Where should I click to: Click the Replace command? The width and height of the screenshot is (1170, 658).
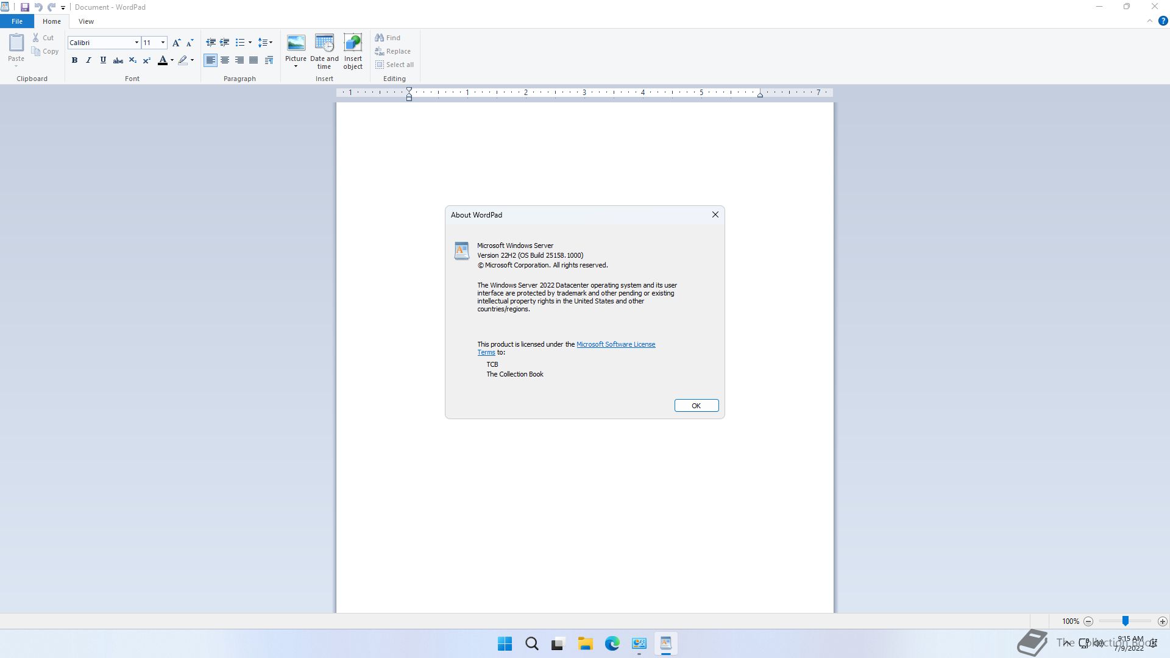pyautogui.click(x=393, y=51)
